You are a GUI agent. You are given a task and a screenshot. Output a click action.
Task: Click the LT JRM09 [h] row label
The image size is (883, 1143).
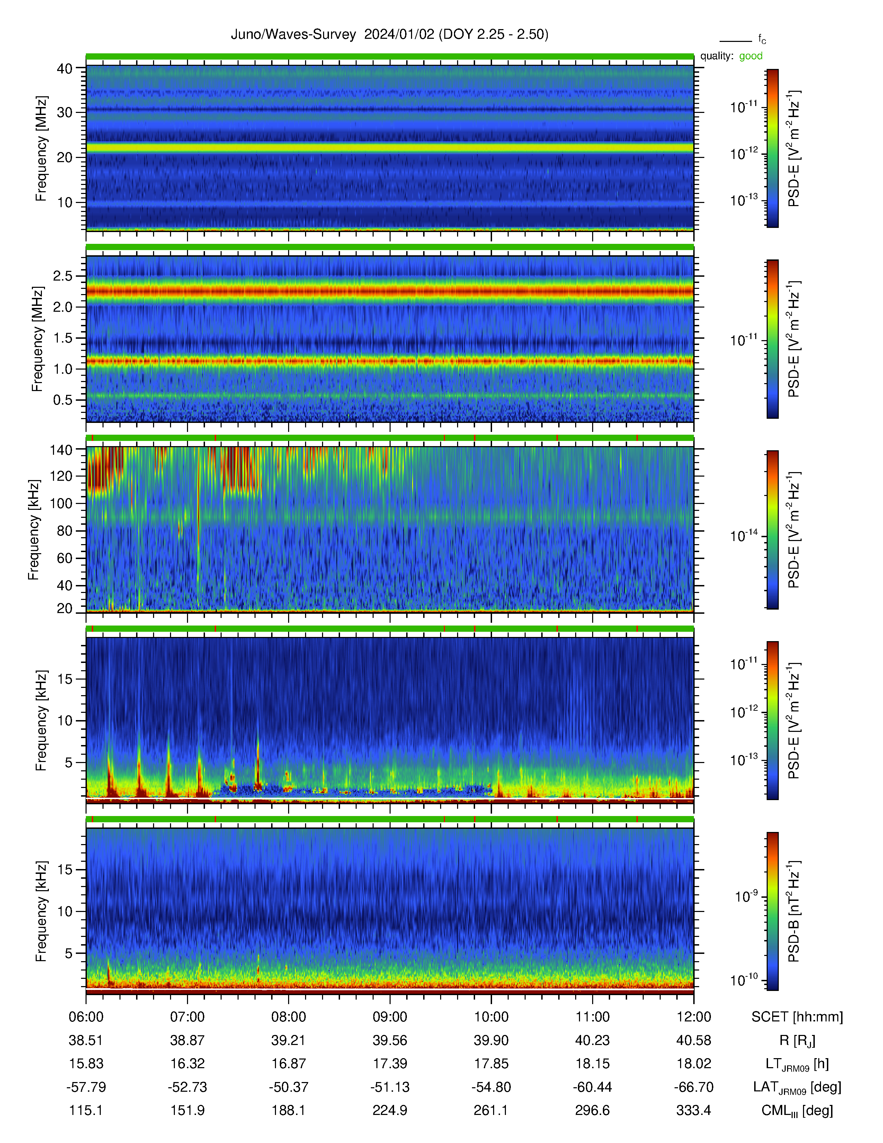point(797,1064)
